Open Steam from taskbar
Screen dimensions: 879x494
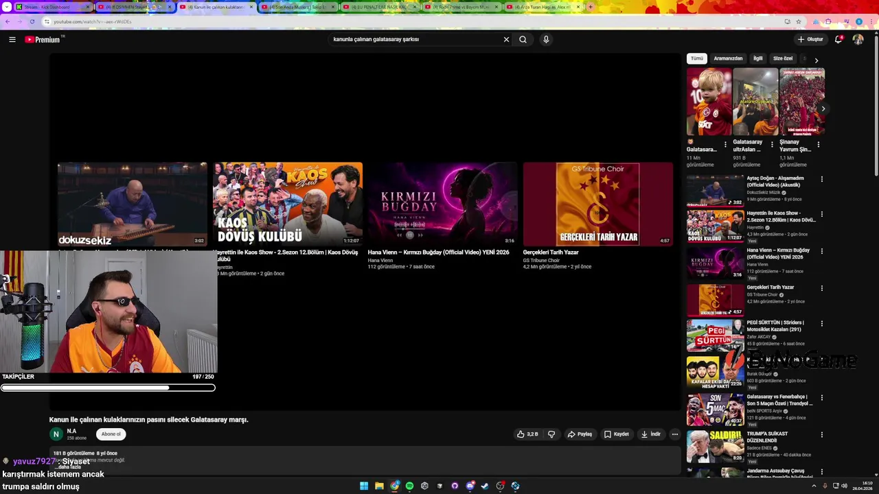coord(485,486)
